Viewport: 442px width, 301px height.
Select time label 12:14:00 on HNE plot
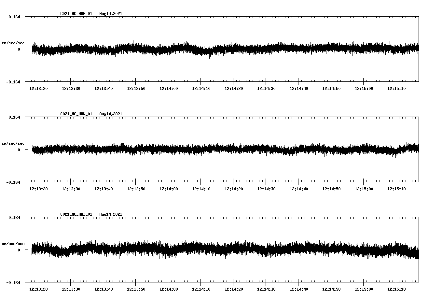tap(169, 88)
